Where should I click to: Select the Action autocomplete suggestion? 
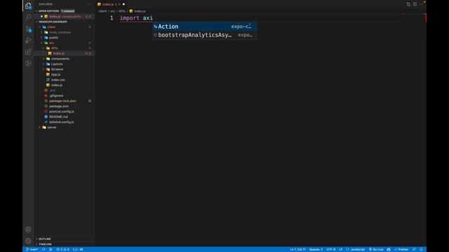tap(204, 27)
